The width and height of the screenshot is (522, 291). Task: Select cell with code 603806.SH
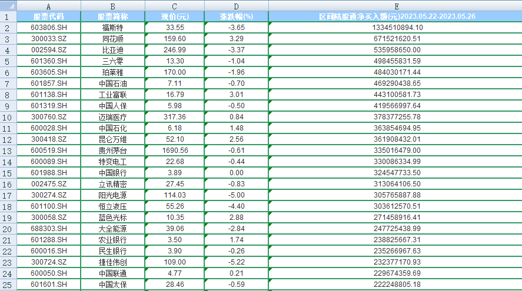pos(49,28)
